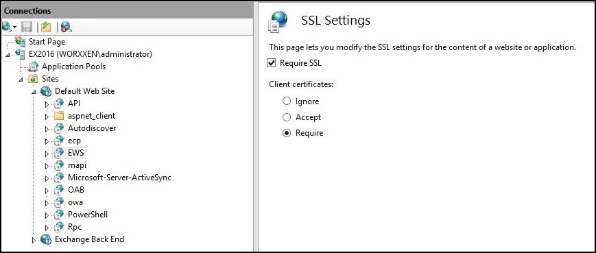Expand the ecp tree node
Viewport: 596px width, 253px height.
coord(47,141)
